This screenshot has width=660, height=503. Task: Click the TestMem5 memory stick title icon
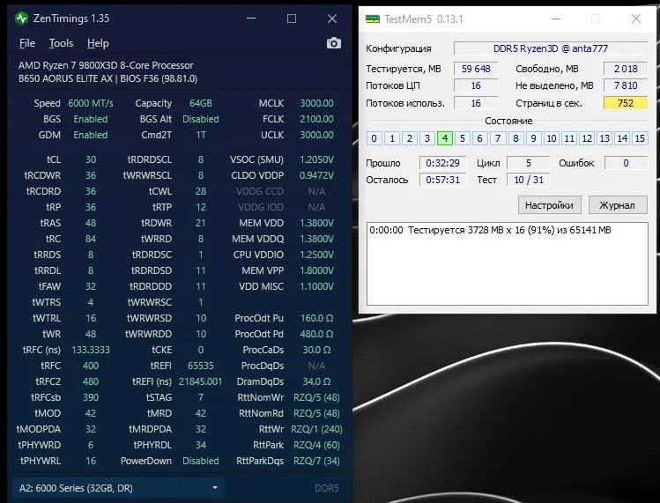point(373,19)
